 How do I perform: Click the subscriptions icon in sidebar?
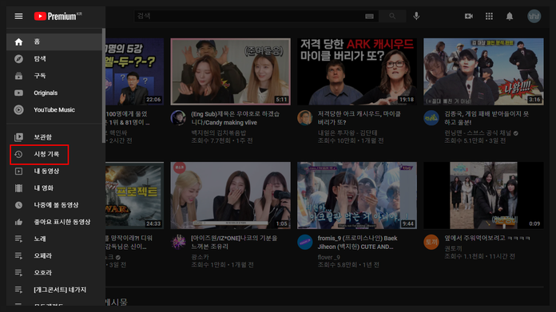click(19, 76)
